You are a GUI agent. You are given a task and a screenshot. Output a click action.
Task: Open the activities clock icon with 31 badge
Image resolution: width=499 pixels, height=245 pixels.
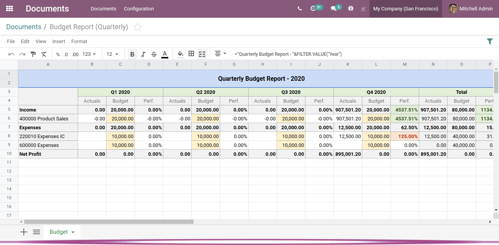[316, 8]
